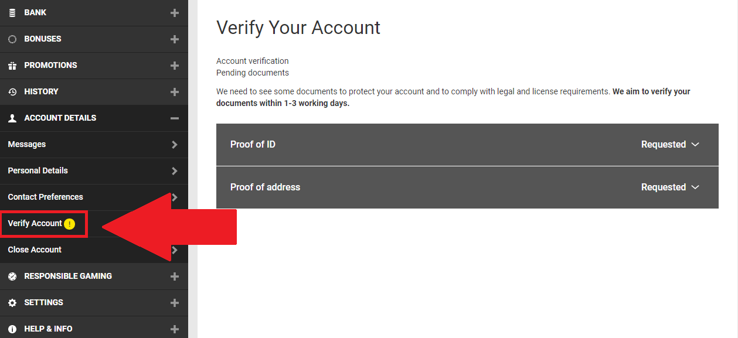Expand the Promotions section plus sign
Image resolution: width=738 pixels, height=338 pixels.
click(174, 66)
